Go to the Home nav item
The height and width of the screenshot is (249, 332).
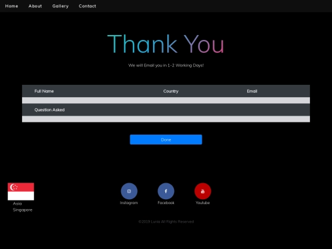(x=12, y=6)
